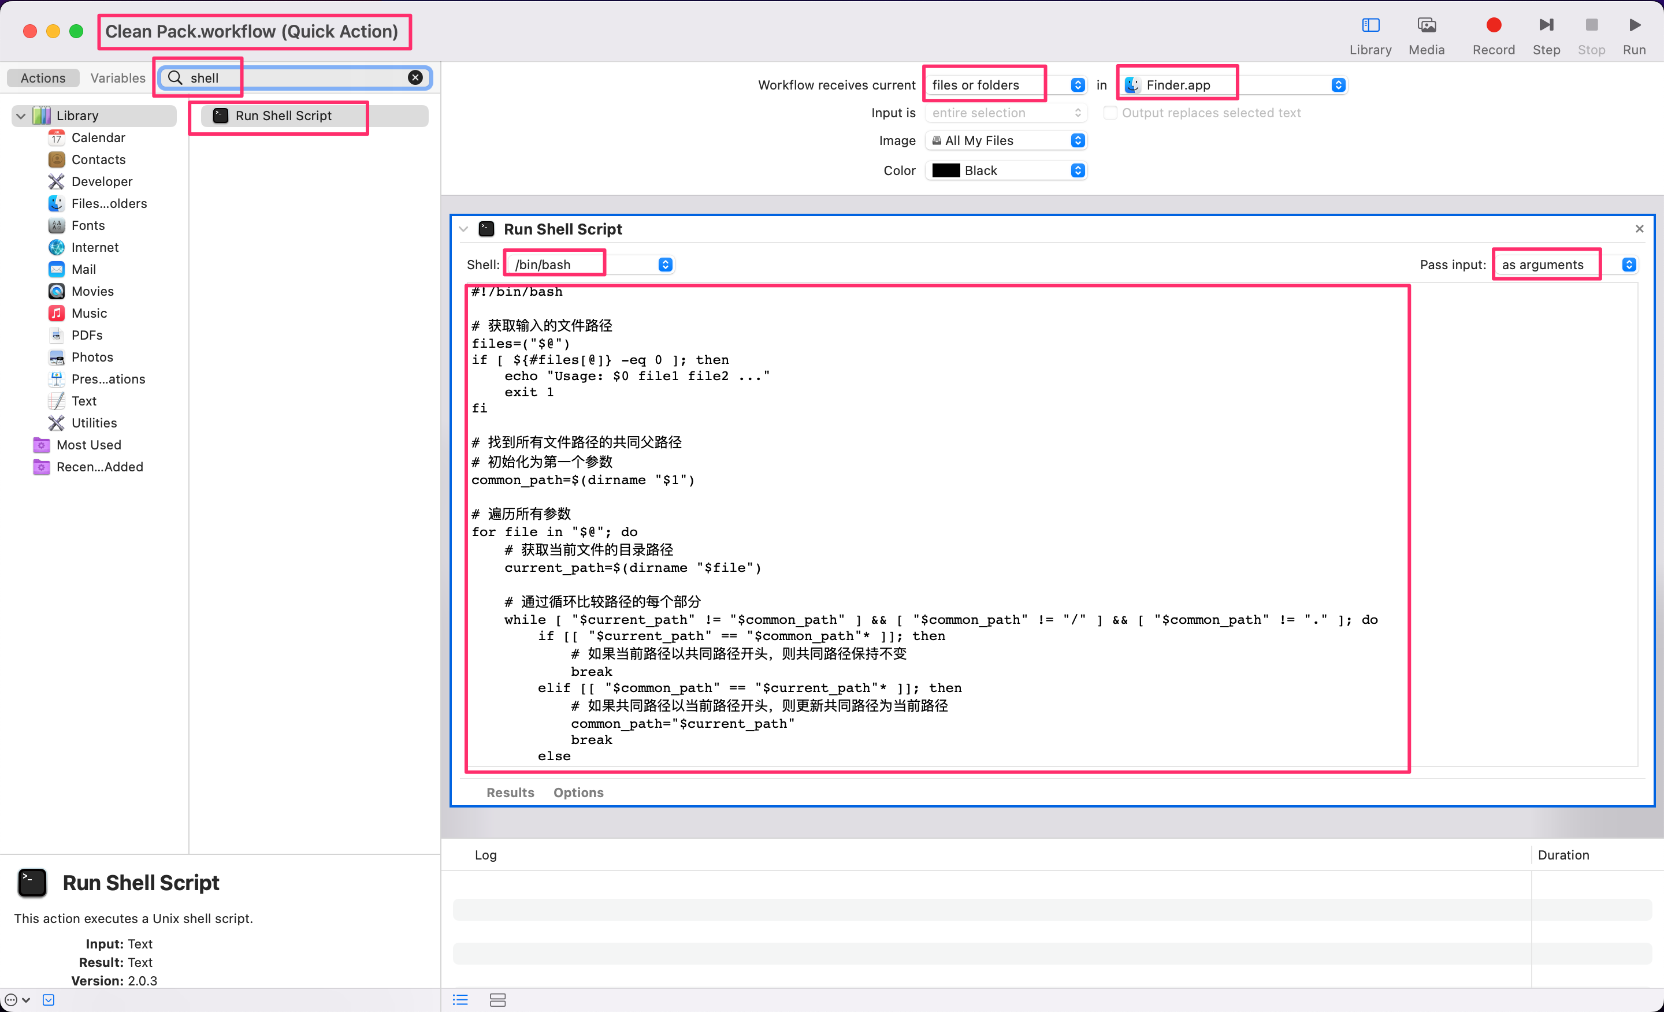Image resolution: width=1664 pixels, height=1012 pixels.
Task: Open the Media browser
Action: point(1425,34)
